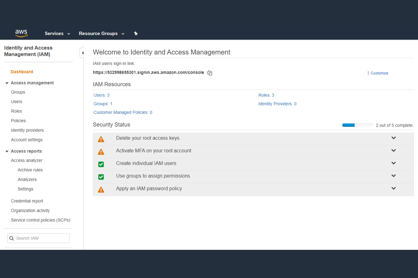Collapse the Access reports section
The width and height of the screenshot is (418, 278).
[x=7, y=151]
